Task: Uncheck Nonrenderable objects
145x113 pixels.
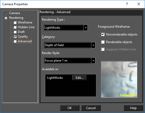Action: click(103, 34)
